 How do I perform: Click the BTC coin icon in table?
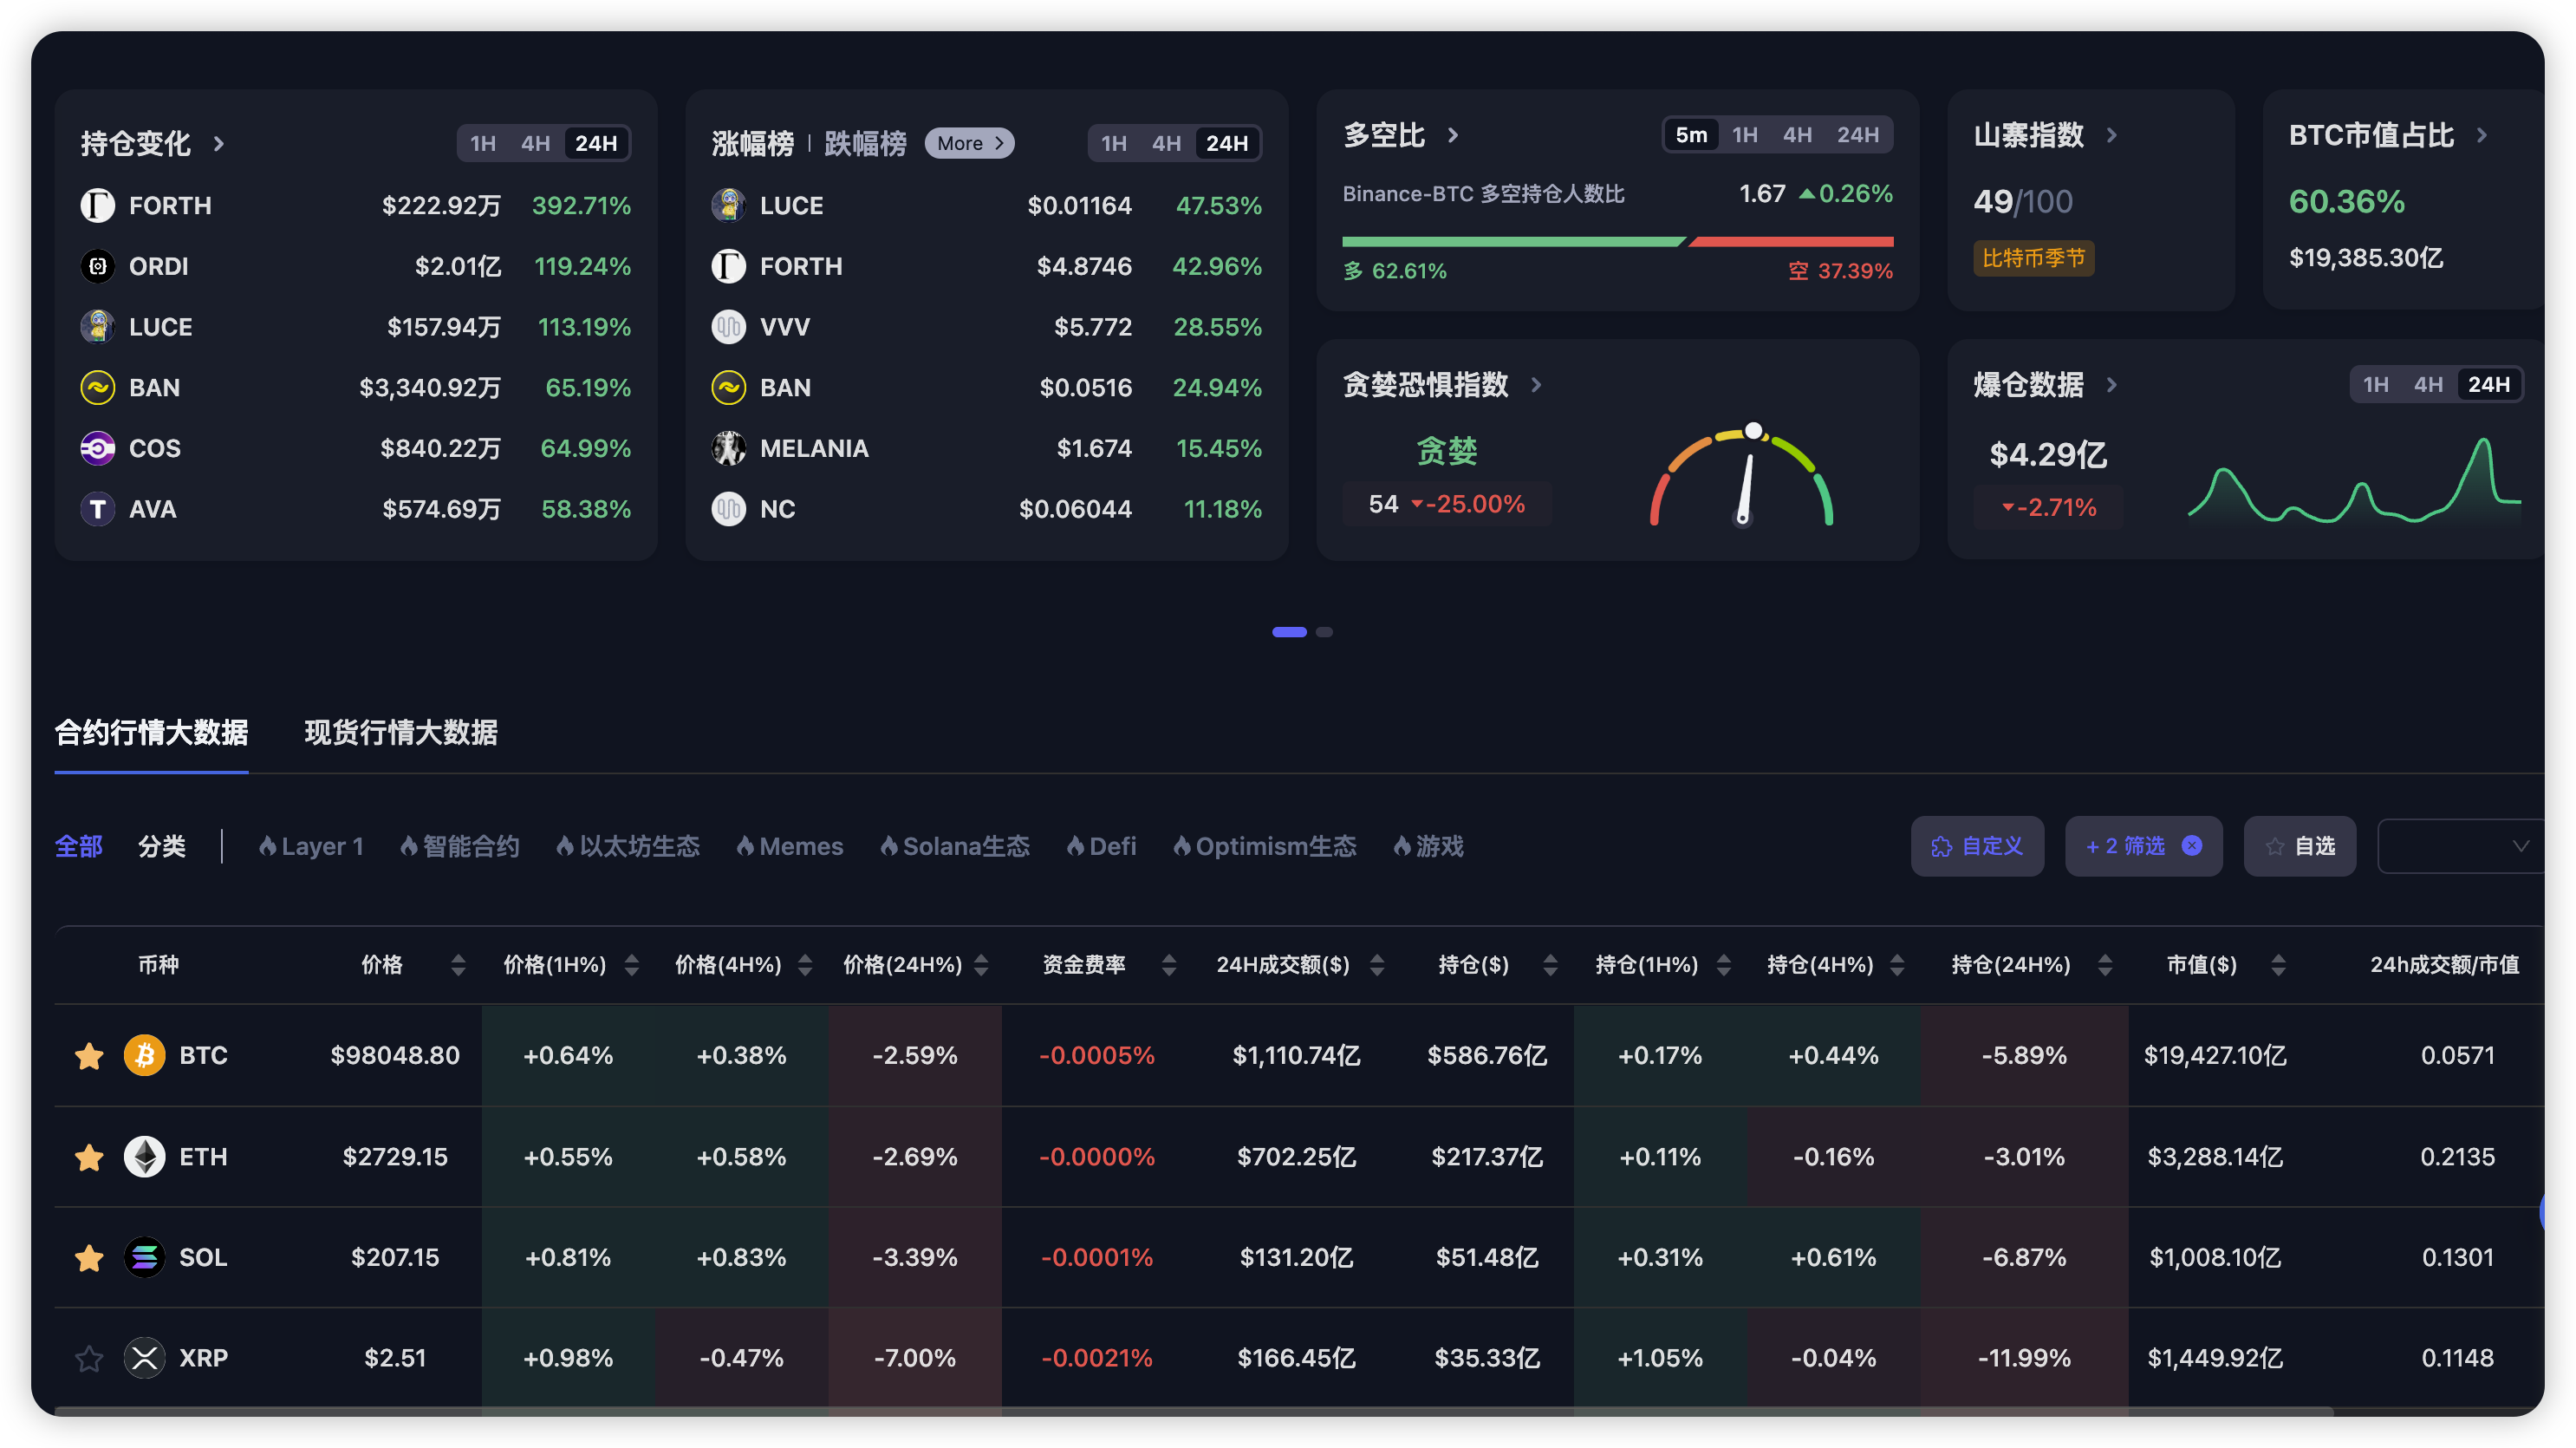point(144,1054)
